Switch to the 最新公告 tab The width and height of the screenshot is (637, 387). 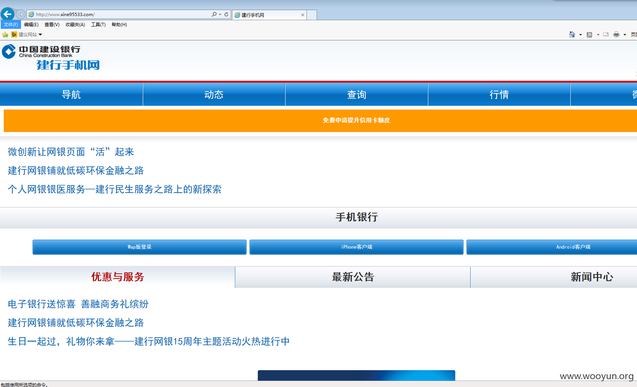[x=353, y=277]
